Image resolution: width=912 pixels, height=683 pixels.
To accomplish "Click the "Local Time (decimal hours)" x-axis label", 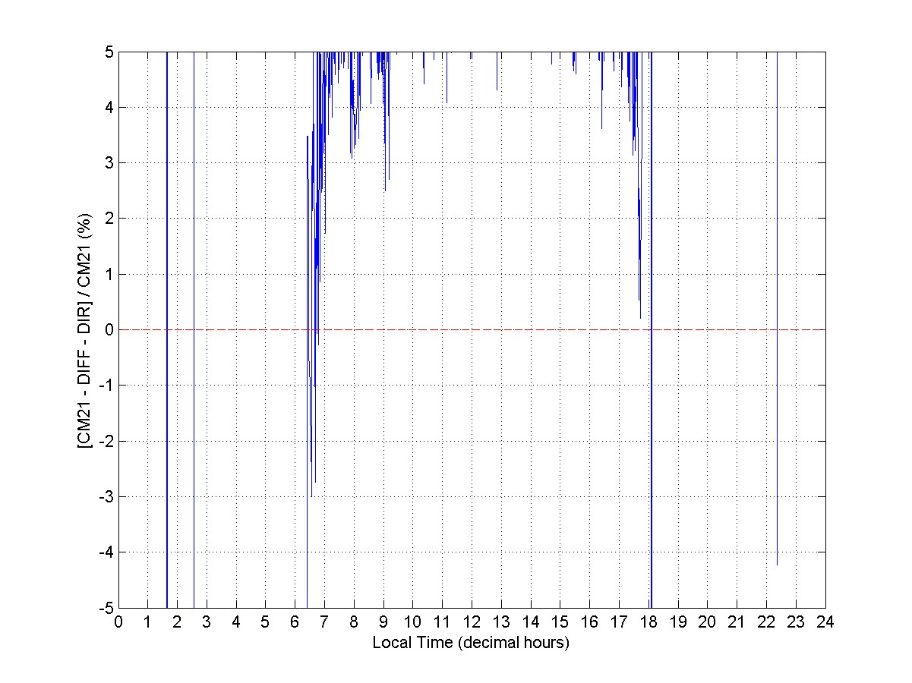I will coord(471,642).
